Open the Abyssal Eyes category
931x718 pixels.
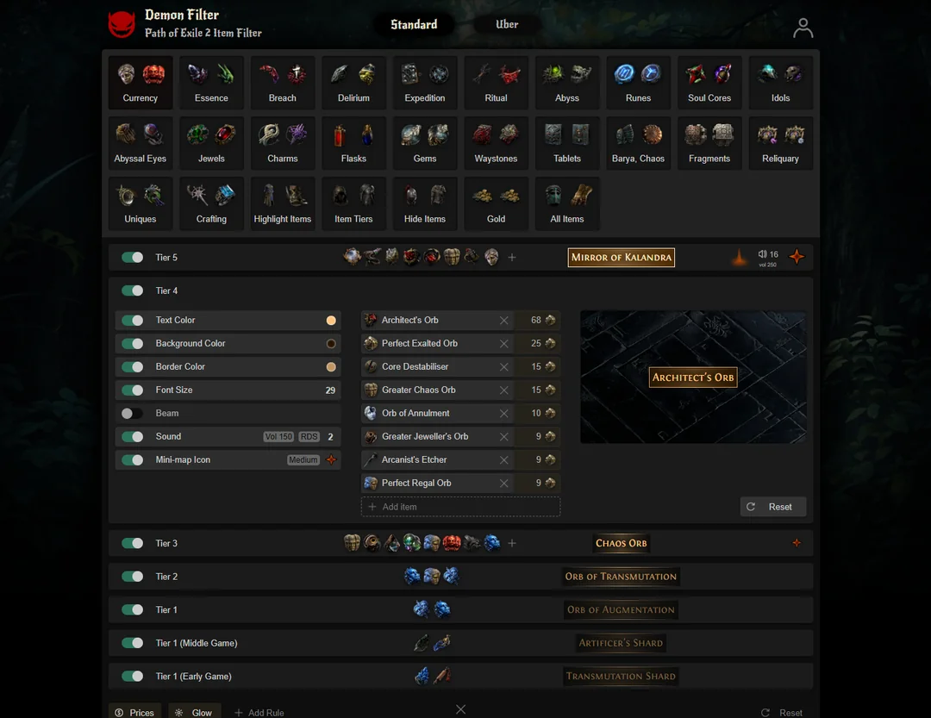(x=141, y=143)
